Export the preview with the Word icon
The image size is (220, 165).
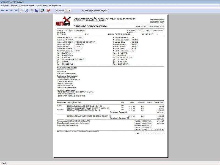pos(37,10)
